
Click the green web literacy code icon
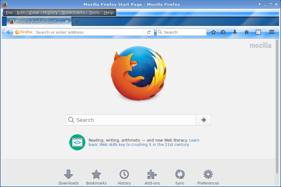(x=77, y=142)
